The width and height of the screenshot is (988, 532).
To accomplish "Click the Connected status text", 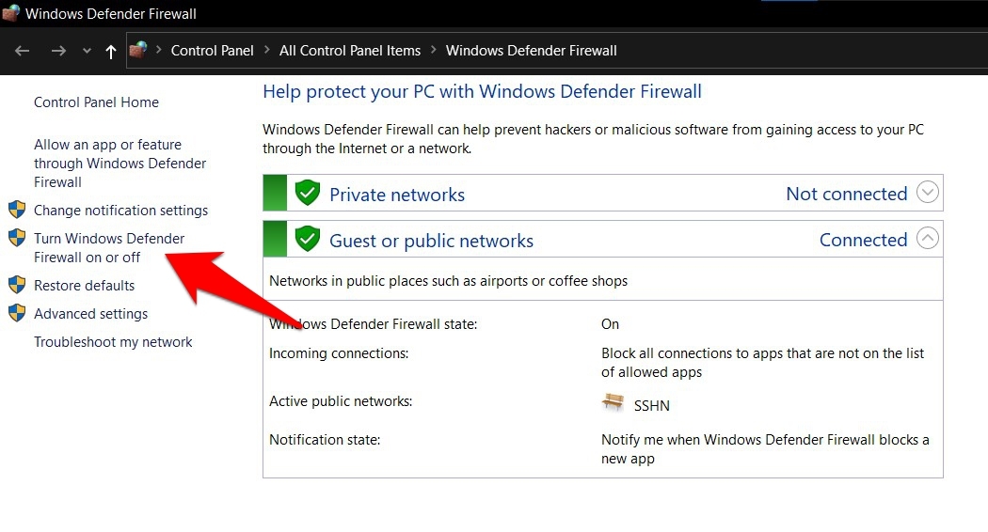I will [863, 240].
